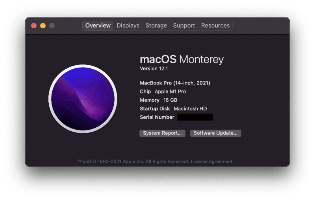This screenshot has width=315, height=200.
Task: Open the Storage tab
Action: coord(156,26)
